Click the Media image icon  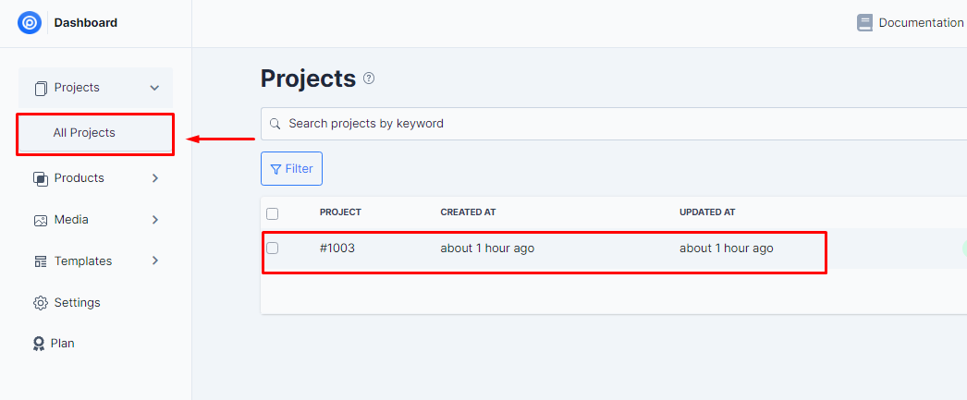coord(41,220)
